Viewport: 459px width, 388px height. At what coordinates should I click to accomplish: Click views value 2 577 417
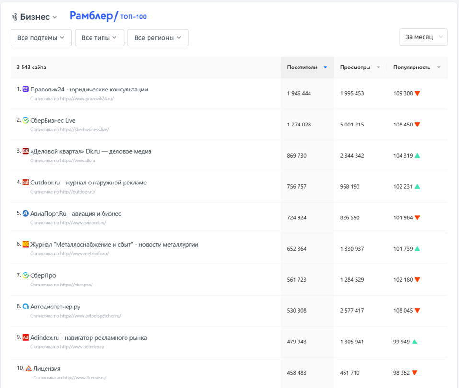tap(352, 311)
